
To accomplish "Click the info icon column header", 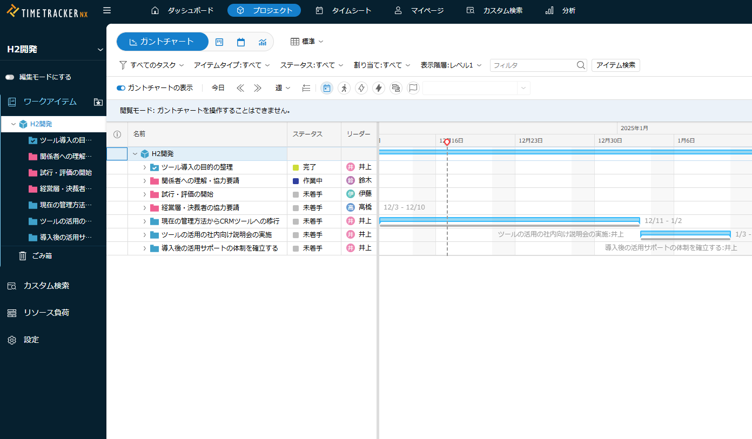I will pos(117,134).
